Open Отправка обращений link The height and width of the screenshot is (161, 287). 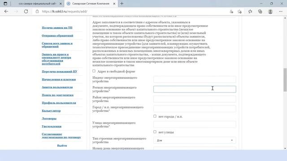click(x=57, y=36)
